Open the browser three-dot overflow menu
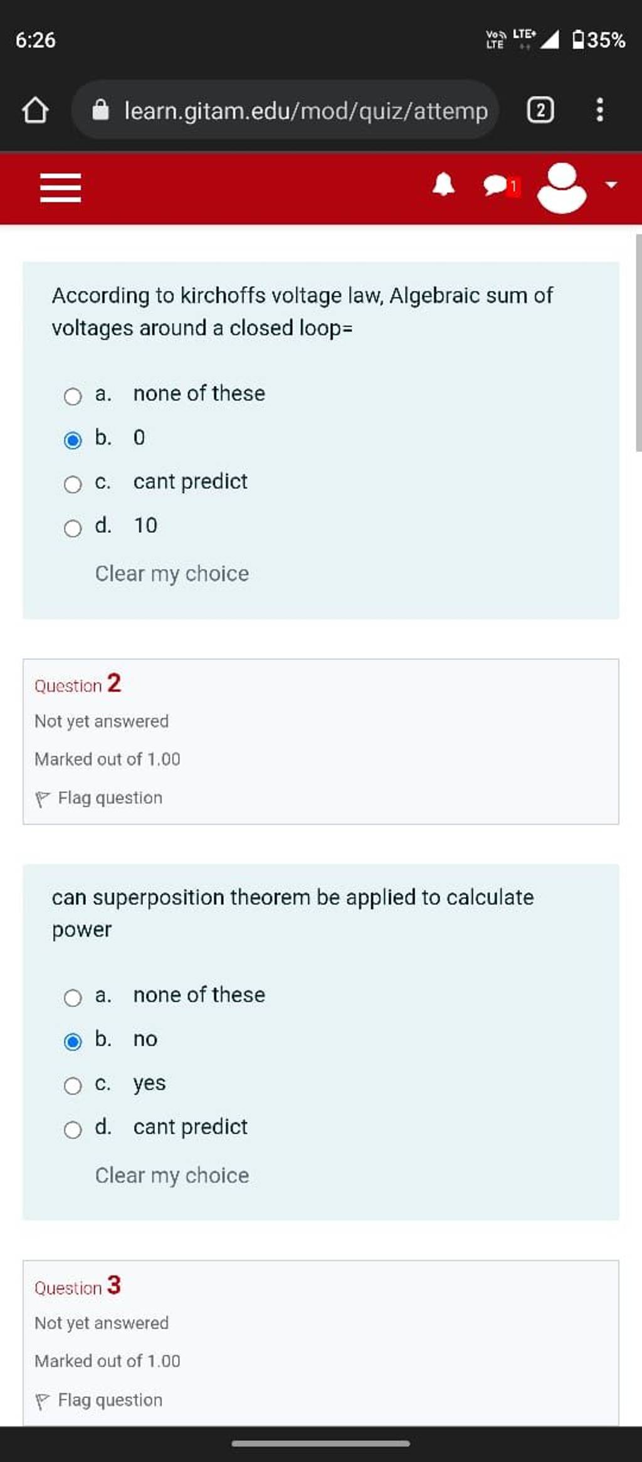The image size is (642, 1462). 600,110
